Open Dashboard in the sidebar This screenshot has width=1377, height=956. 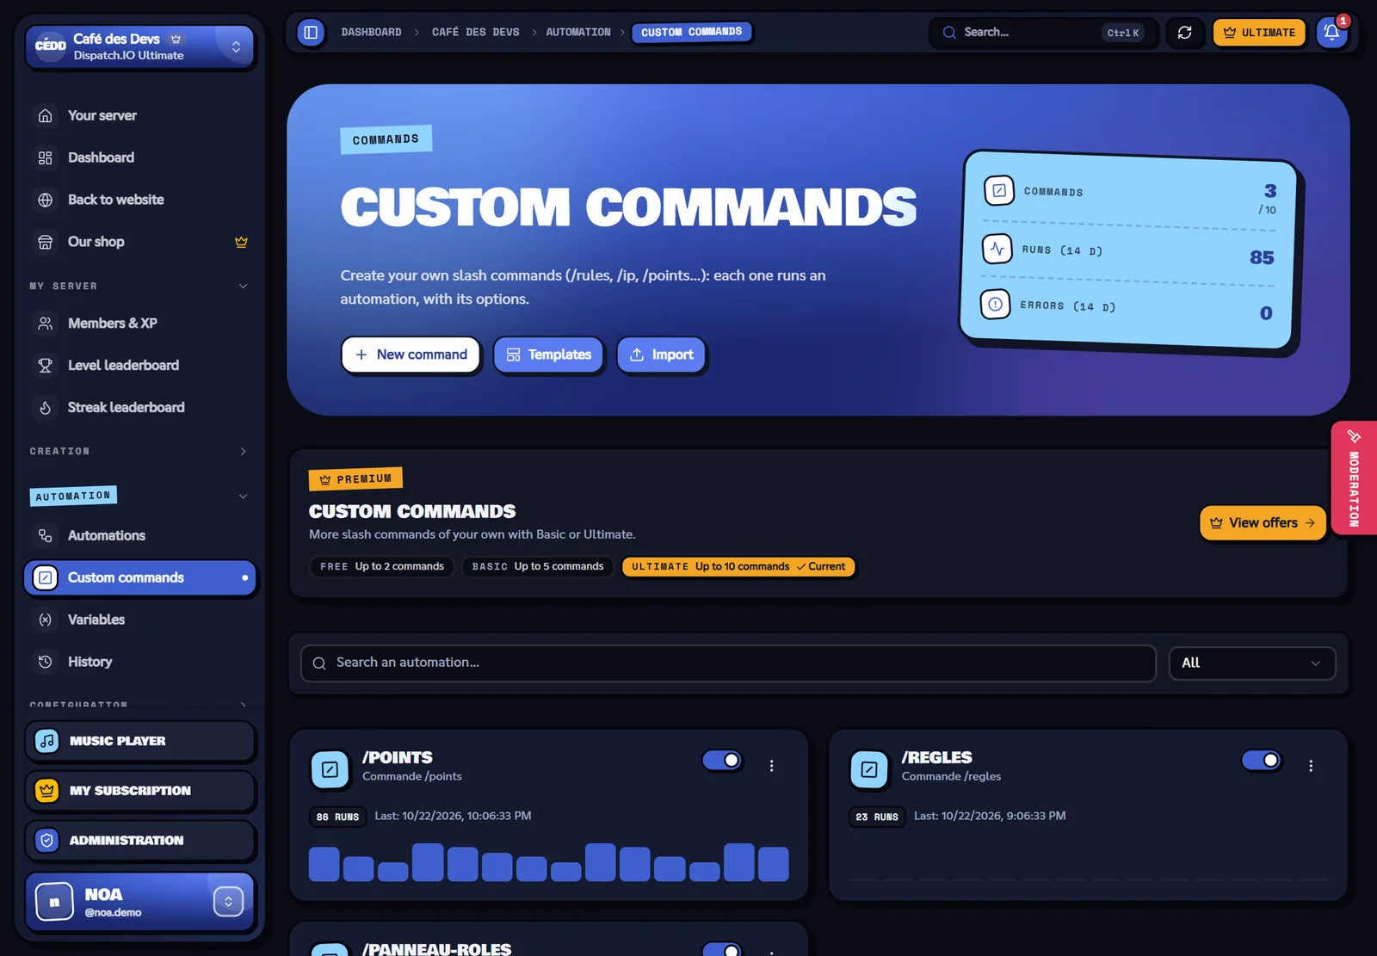pos(139,157)
